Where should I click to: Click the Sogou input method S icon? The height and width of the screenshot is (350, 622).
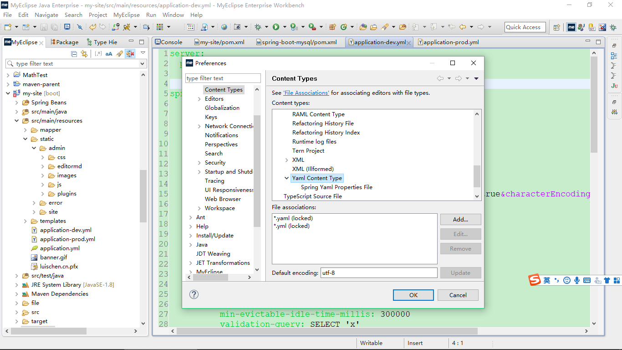click(x=535, y=280)
